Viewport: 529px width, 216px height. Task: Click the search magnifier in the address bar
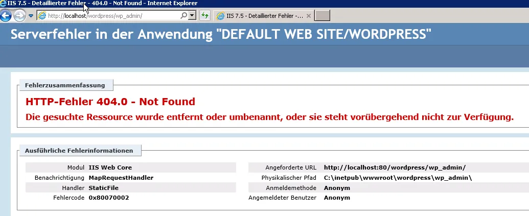point(184,15)
